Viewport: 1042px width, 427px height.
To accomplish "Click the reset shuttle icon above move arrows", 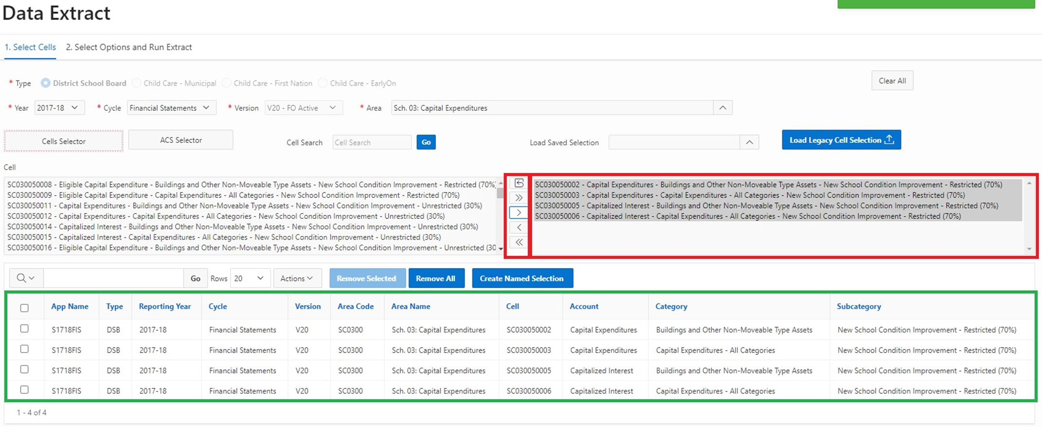I will click(519, 183).
